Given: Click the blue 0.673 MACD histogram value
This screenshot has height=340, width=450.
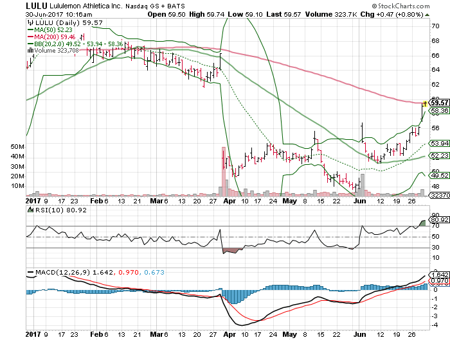Looking at the screenshot, I should pyautogui.click(x=154, y=272).
